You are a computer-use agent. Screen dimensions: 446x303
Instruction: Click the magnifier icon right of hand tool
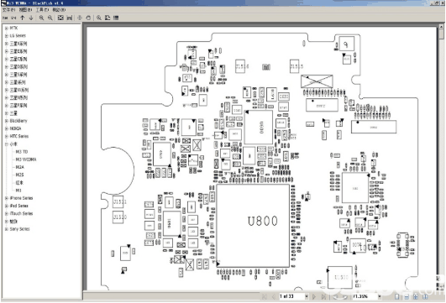click(x=99, y=18)
